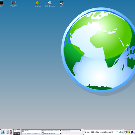Screen dimensions: 135x135
Task: Expand the Gimp taskbar group arrow
Action: point(80,131)
